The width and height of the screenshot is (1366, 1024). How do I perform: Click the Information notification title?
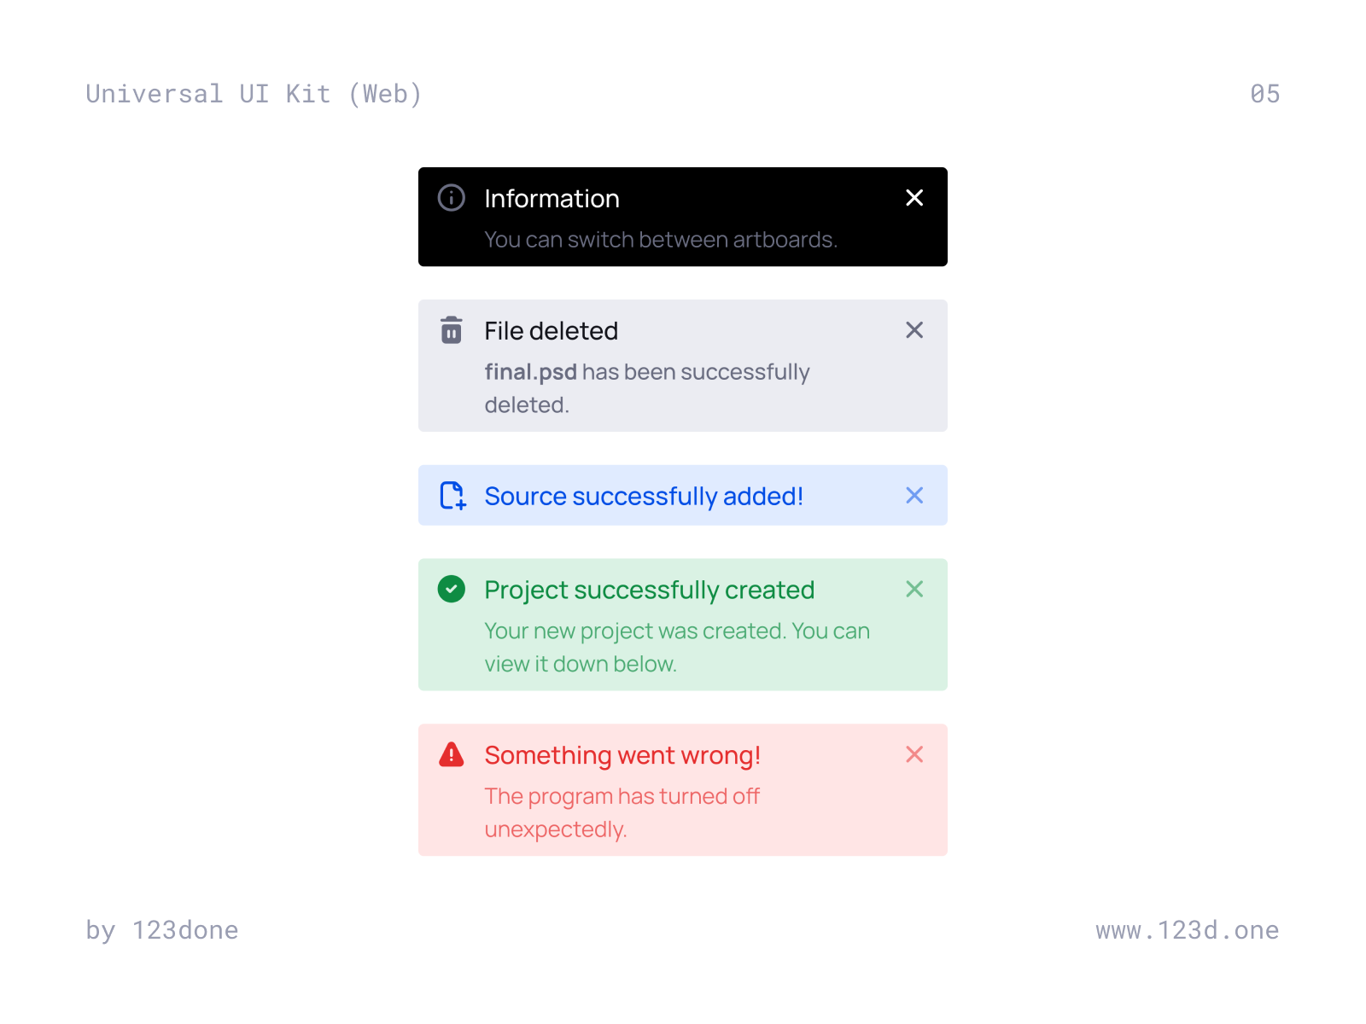pyautogui.click(x=552, y=199)
